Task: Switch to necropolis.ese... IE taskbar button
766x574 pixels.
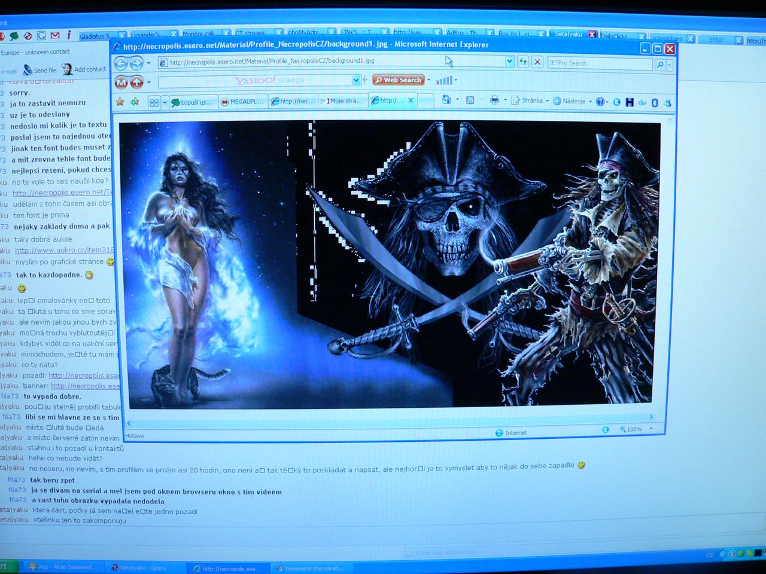Action: pos(227,569)
